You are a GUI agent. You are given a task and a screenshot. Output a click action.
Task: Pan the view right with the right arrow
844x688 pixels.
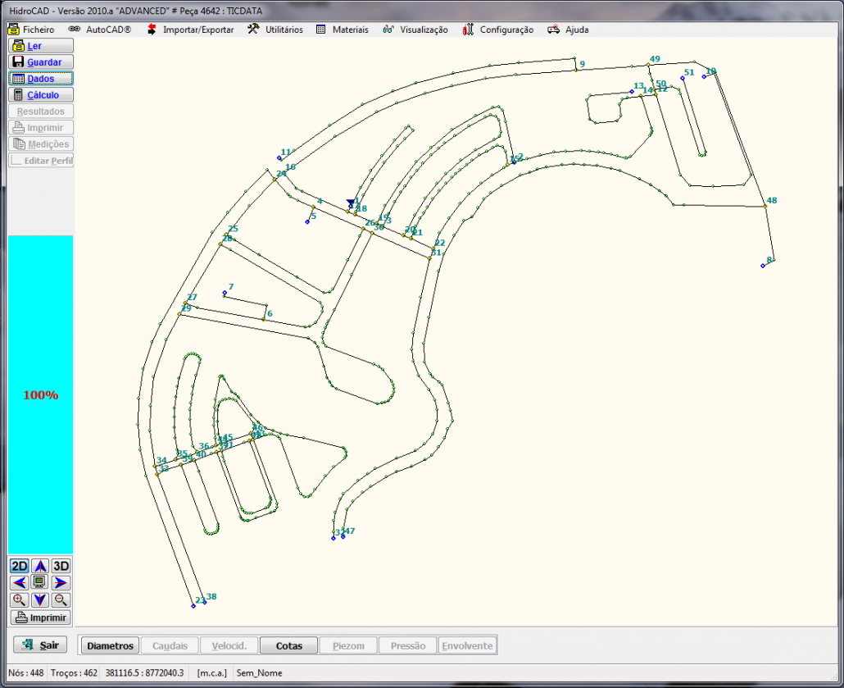coord(61,583)
